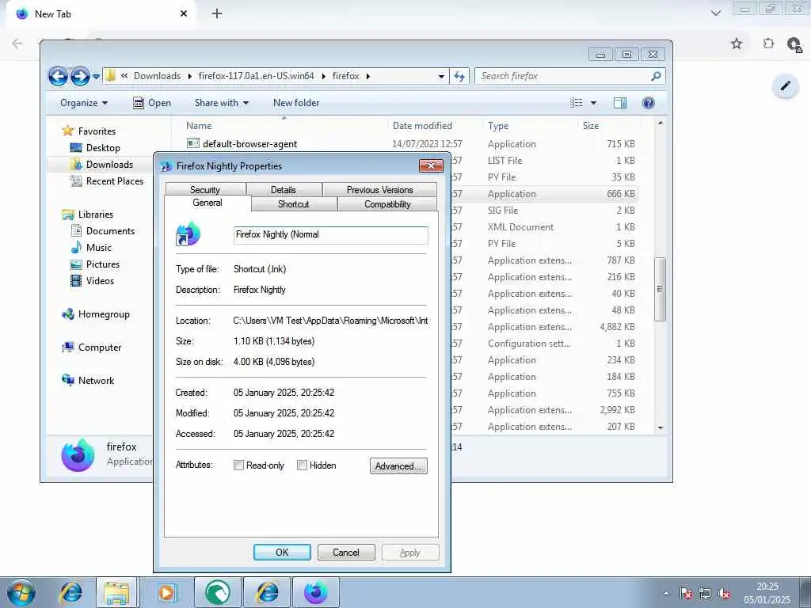Toggle the Read-only checkbox
This screenshot has height=608, width=811.
238,465
